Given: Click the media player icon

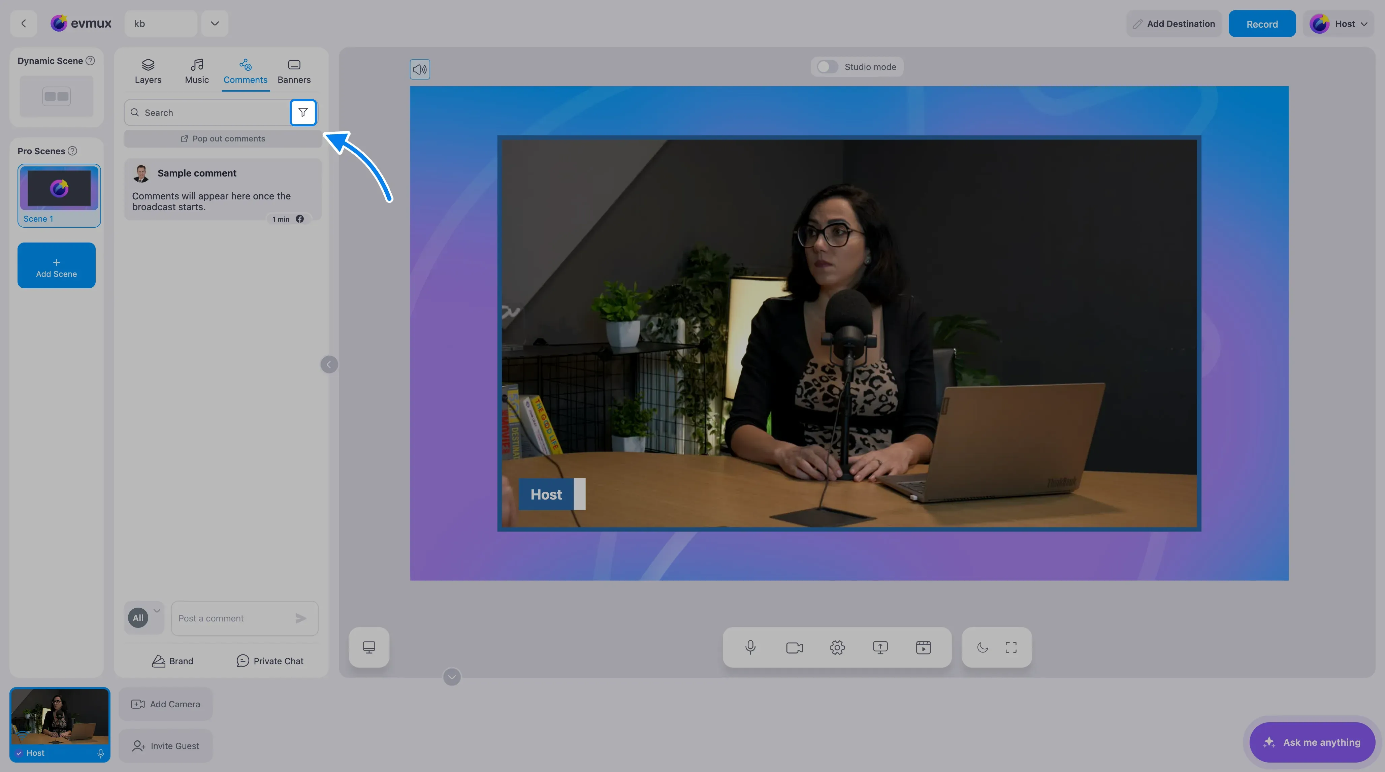Looking at the screenshot, I should [x=923, y=647].
